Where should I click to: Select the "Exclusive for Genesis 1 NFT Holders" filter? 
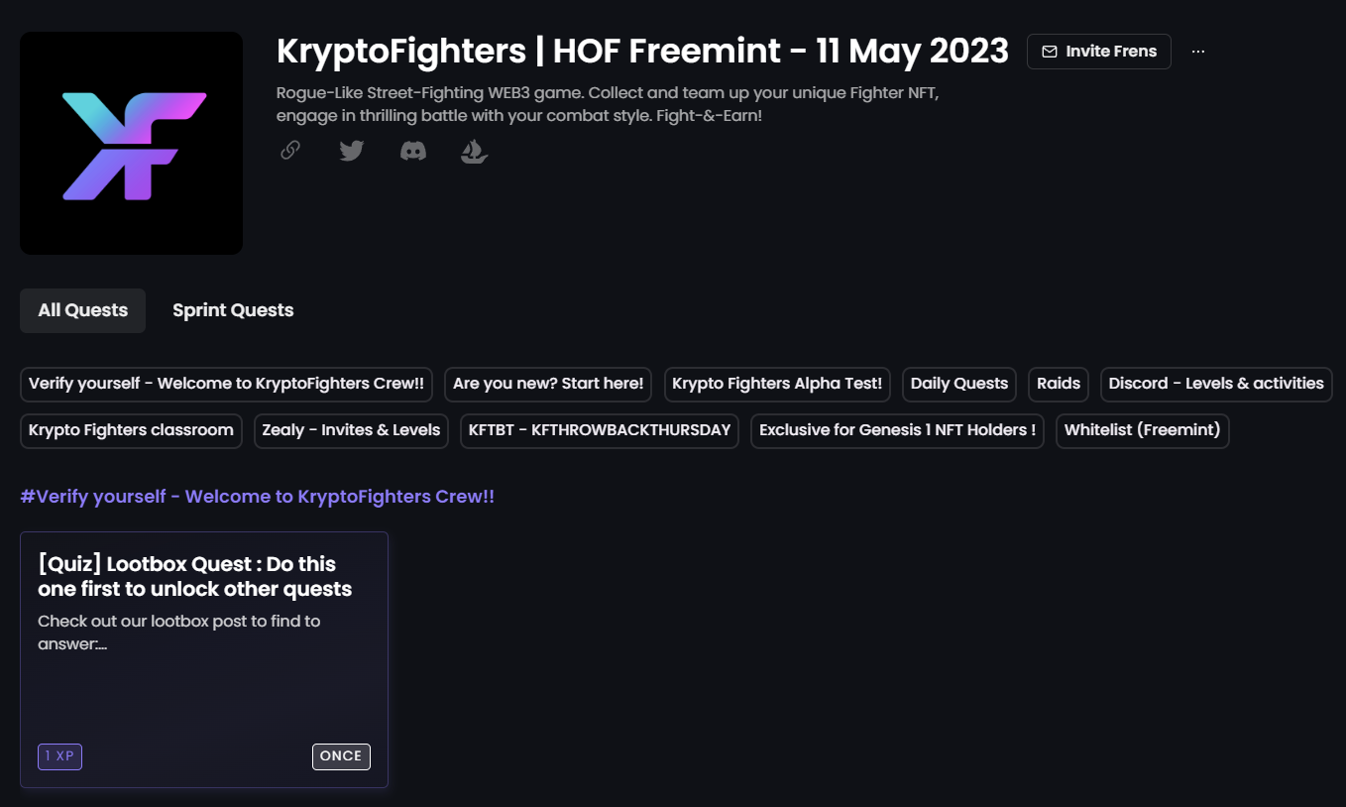coord(896,430)
